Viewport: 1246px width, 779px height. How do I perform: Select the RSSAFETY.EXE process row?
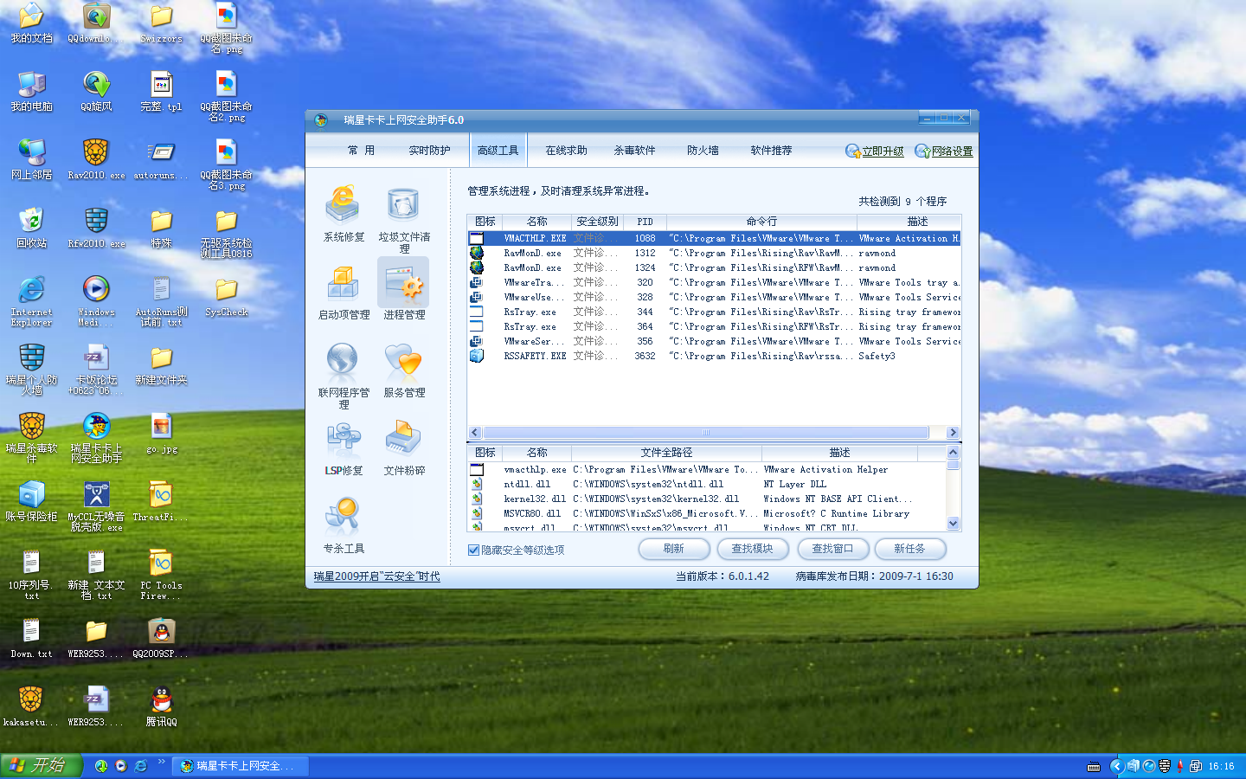point(535,356)
